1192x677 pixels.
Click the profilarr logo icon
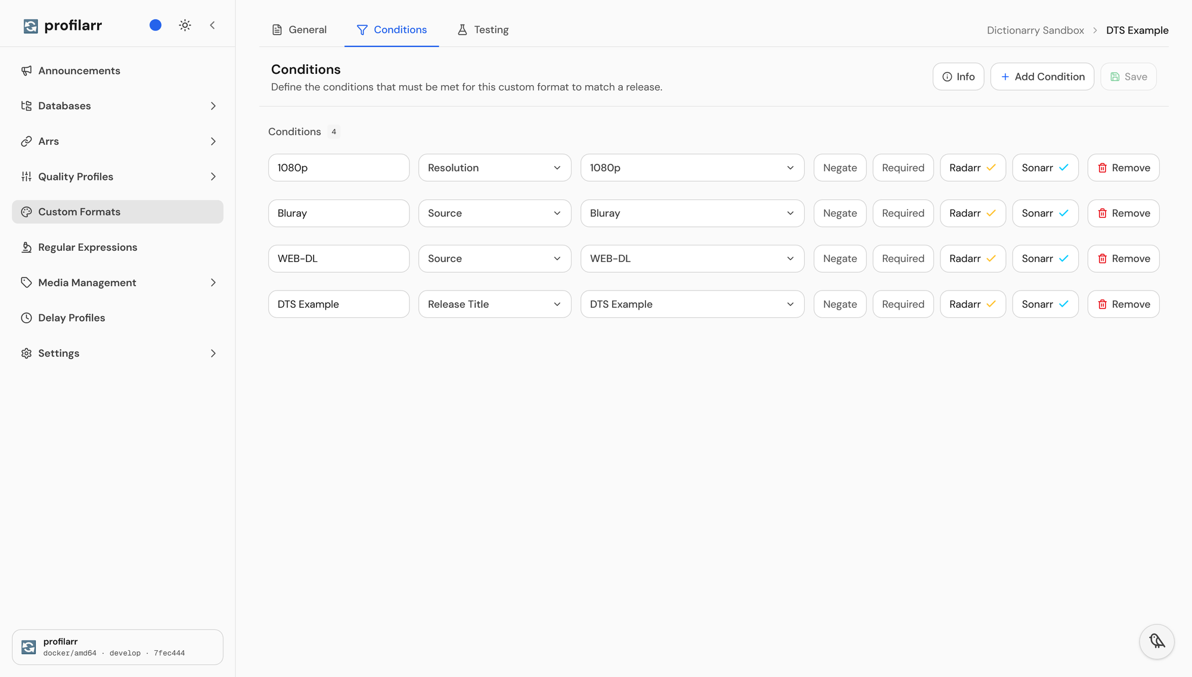[x=30, y=26]
